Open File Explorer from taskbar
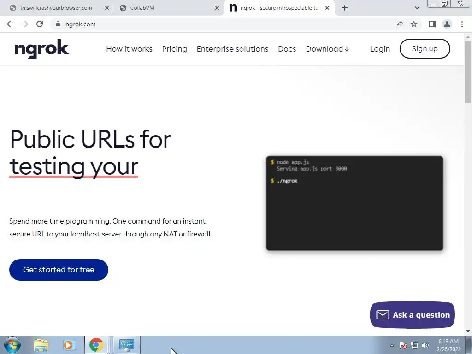Viewport: 472px width, 354px height. click(41, 345)
